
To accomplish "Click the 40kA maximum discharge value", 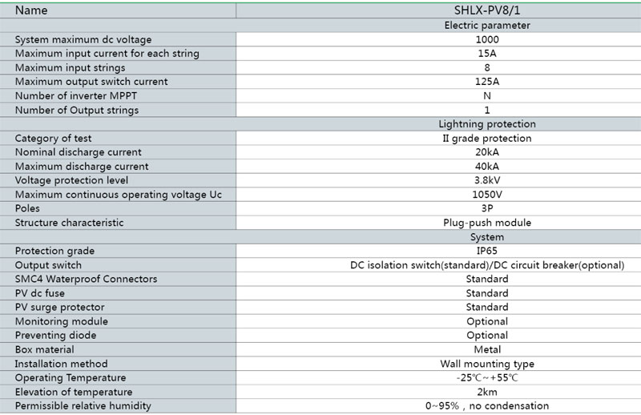I will click(486, 166).
